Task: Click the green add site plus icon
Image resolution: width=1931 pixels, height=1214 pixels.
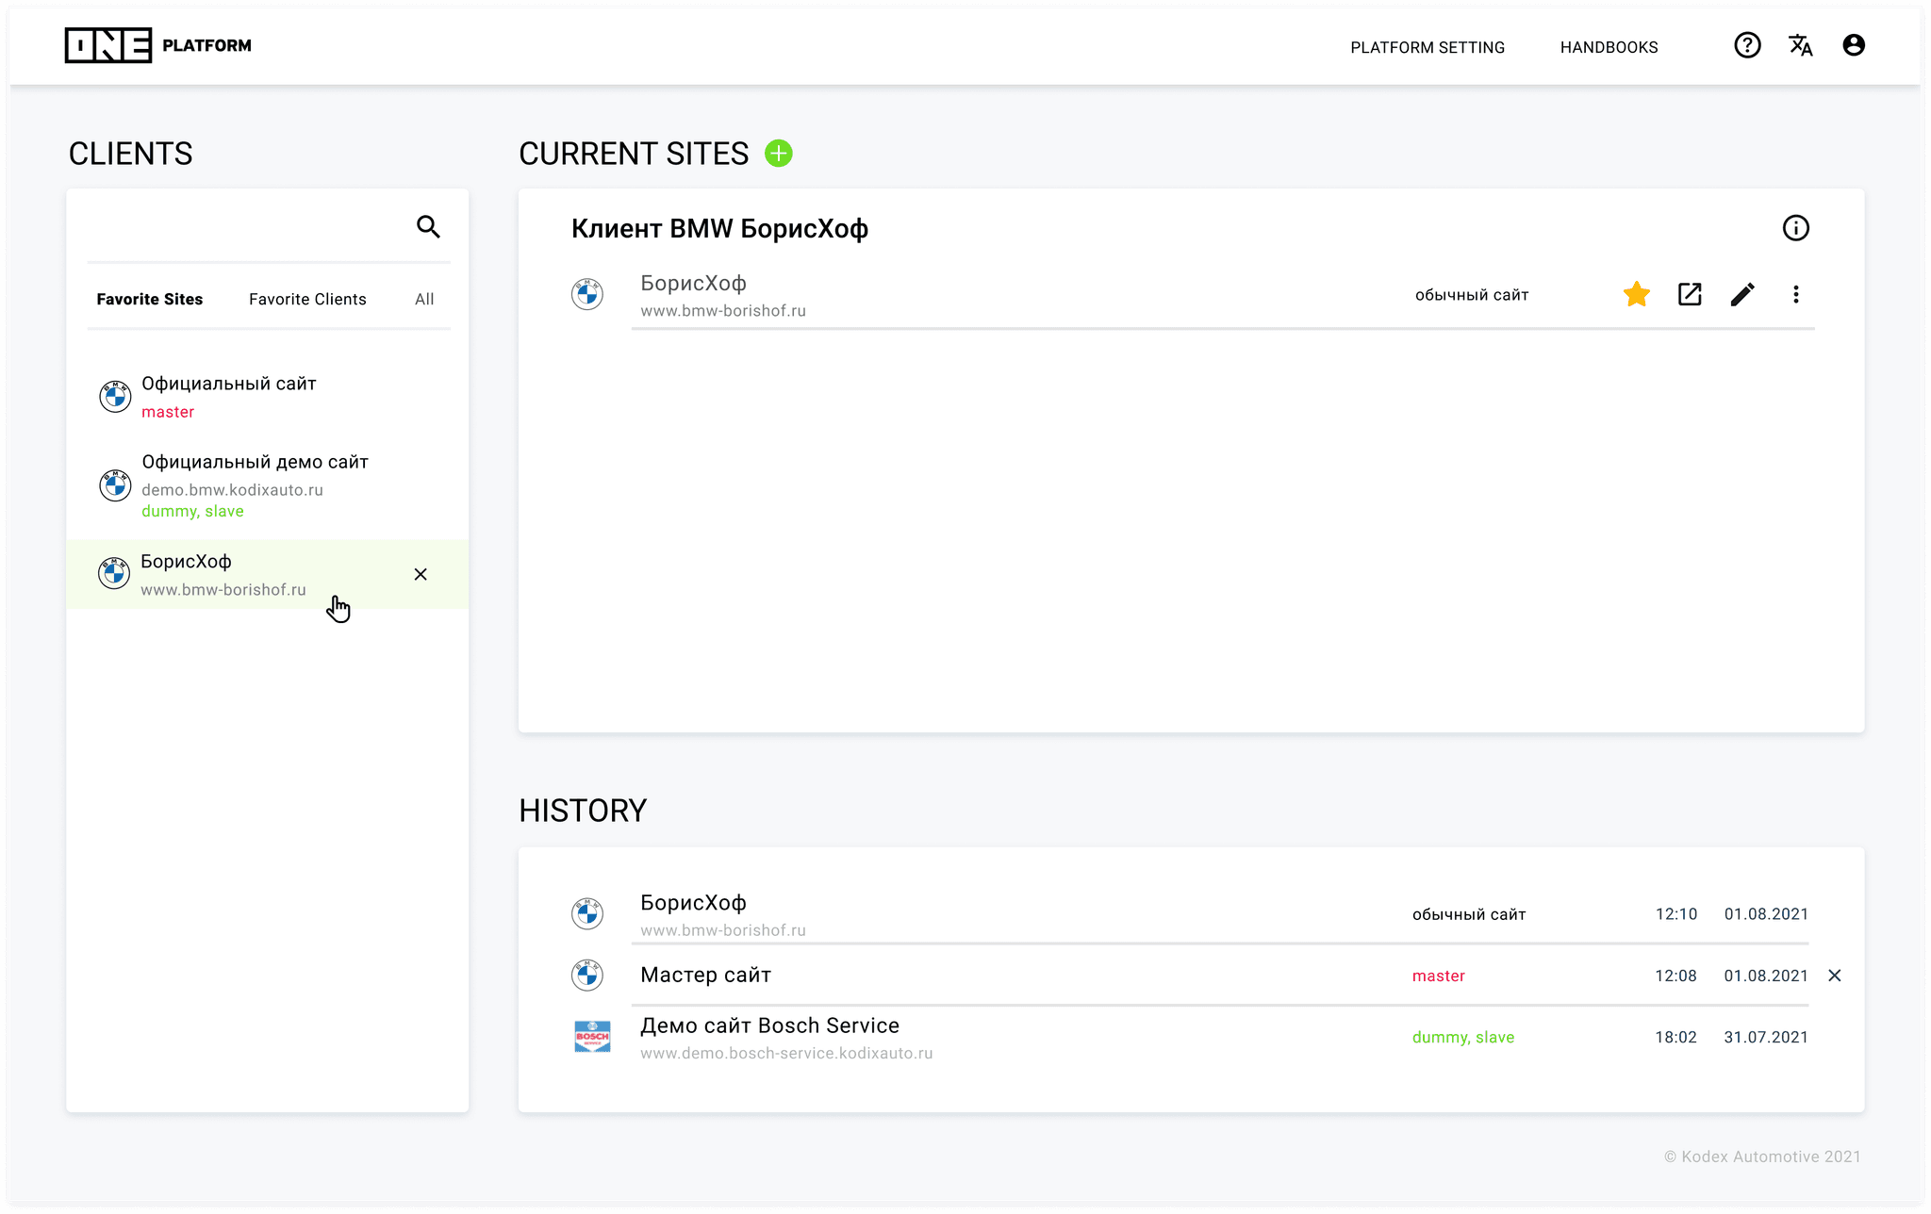Action: (x=778, y=154)
